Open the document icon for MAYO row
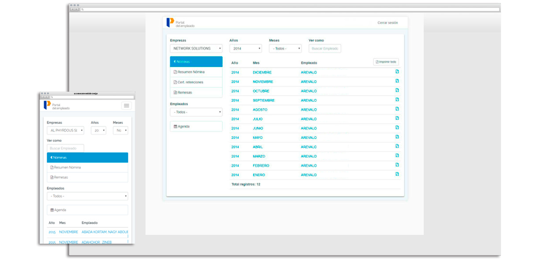Screen dimensions: 541x260 (x=397, y=137)
